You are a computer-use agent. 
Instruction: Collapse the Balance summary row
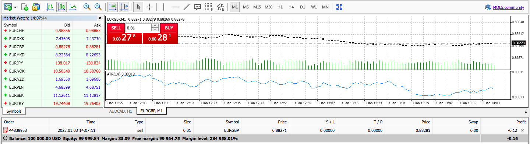5,138
